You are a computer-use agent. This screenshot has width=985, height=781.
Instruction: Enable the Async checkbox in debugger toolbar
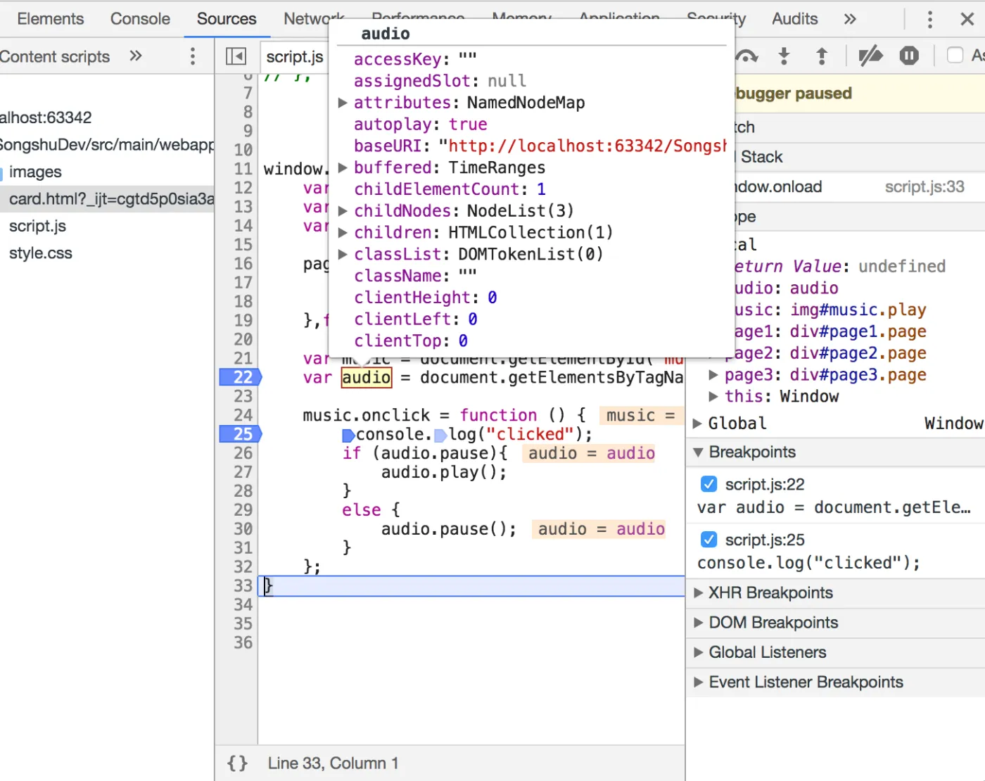(x=955, y=56)
